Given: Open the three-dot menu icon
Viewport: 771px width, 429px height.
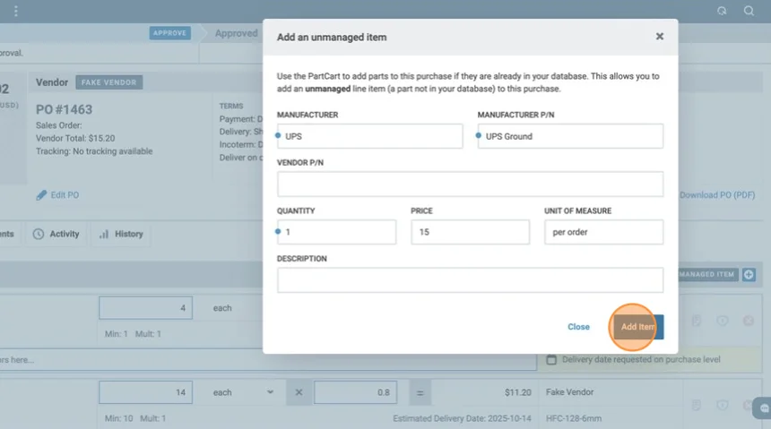Looking at the screenshot, I should (15, 11).
